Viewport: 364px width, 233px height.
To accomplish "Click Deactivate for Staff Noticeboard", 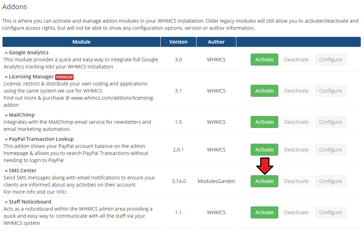I will coord(296,212).
